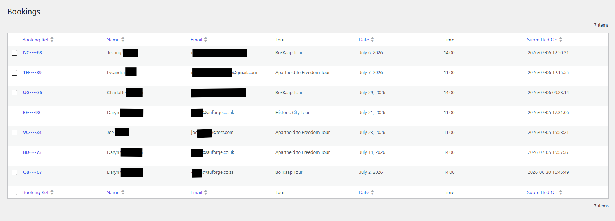615x221 pixels.
Task: Sort by Name in top header
Action: coord(113,40)
